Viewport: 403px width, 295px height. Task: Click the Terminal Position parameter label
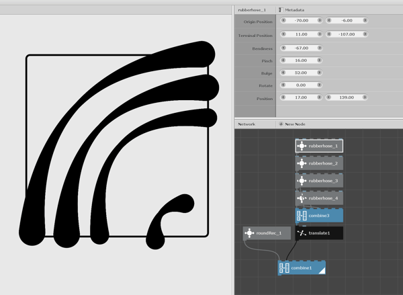[255, 36]
